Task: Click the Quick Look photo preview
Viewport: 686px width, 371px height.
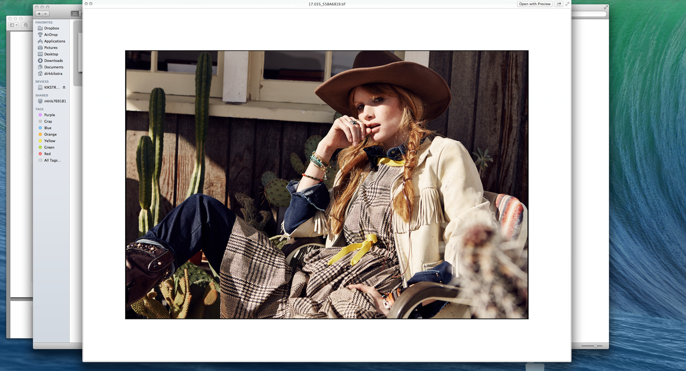Action: click(327, 184)
